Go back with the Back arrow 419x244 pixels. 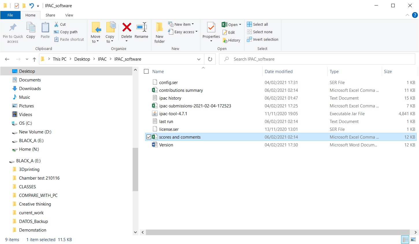pos(7,59)
